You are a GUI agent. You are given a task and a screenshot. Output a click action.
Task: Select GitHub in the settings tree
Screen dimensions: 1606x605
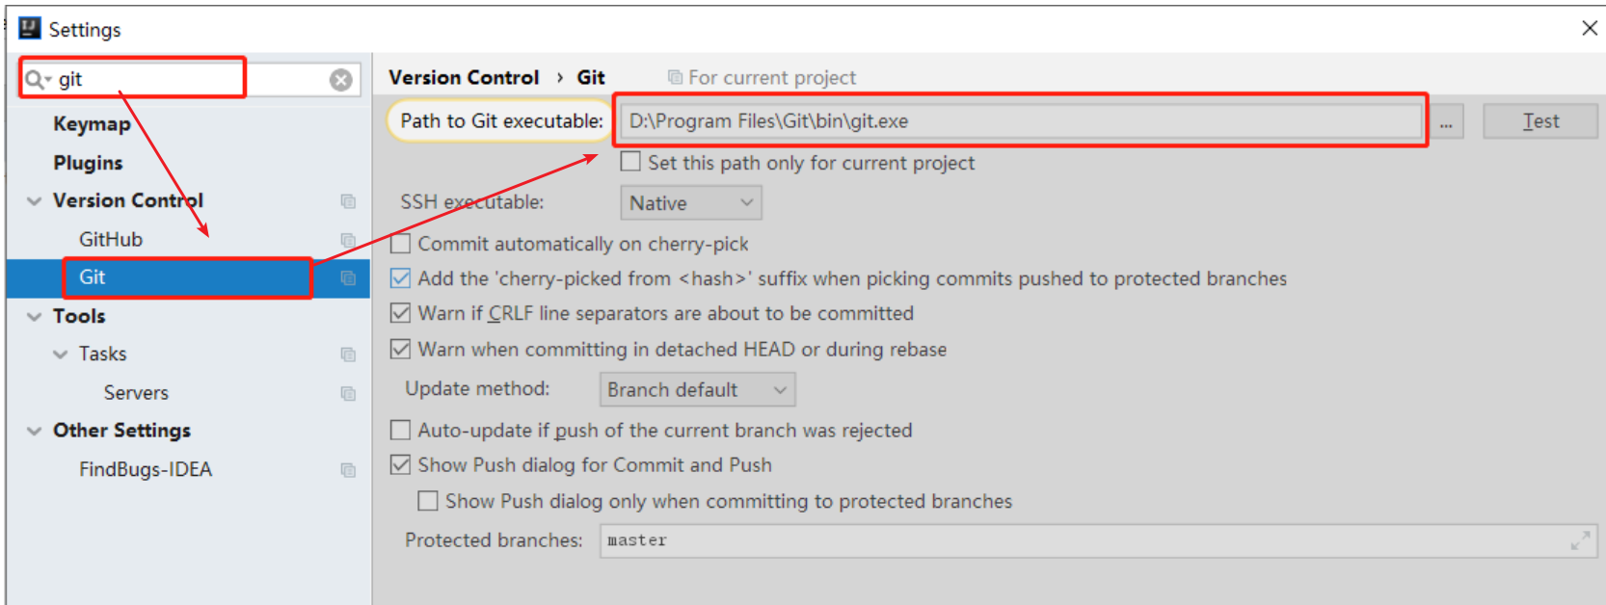pyautogui.click(x=111, y=239)
